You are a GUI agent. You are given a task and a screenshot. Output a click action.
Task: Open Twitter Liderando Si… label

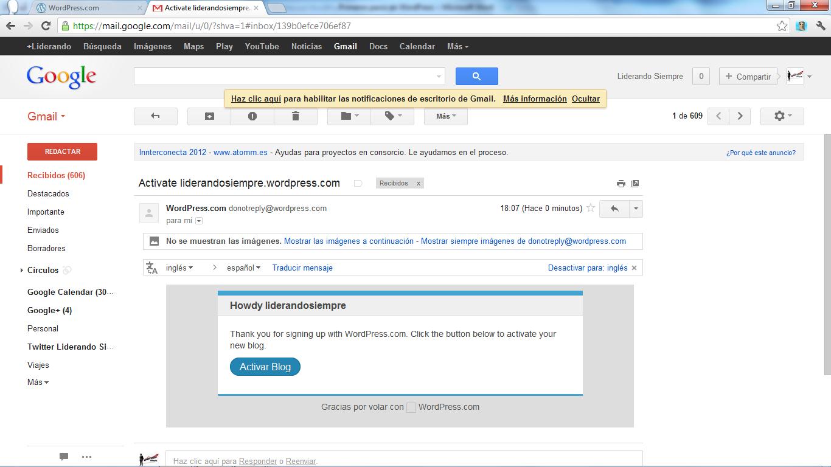click(71, 347)
